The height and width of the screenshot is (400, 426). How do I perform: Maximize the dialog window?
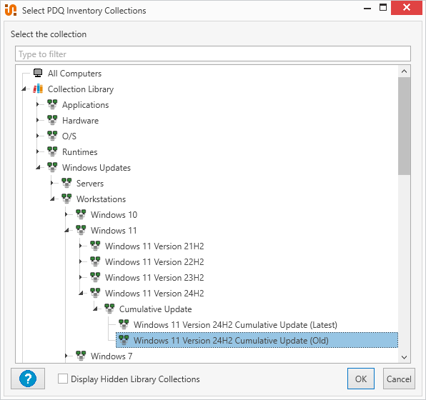click(383, 8)
